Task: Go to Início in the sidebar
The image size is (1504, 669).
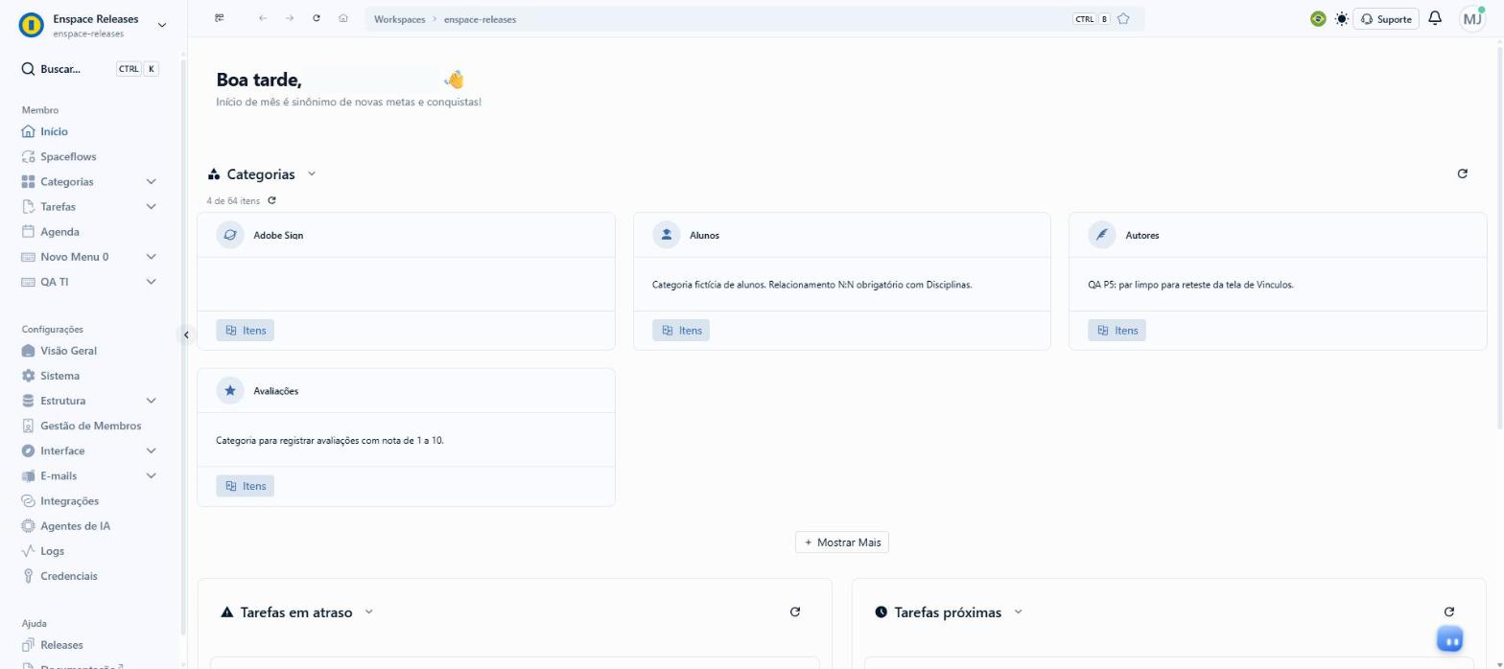Action: (x=54, y=131)
